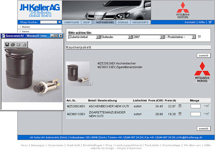Add ZIGARETTENANZUENDER to the shopping cart
This screenshot has width=215, height=150.
click(x=206, y=114)
